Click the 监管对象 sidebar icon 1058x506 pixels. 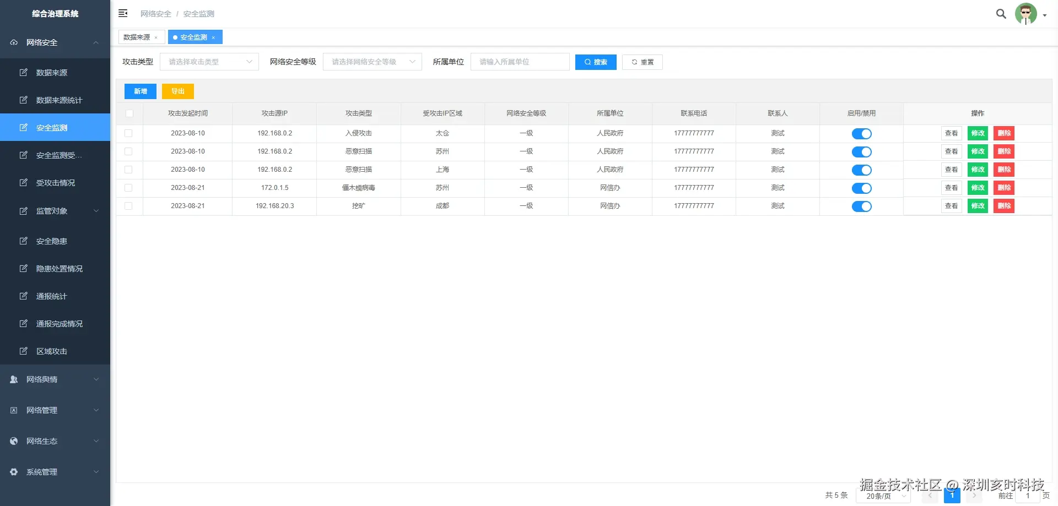coord(24,211)
